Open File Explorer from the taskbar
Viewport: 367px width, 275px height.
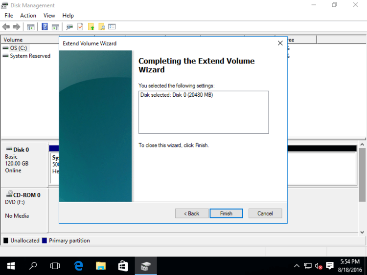tap(101, 266)
